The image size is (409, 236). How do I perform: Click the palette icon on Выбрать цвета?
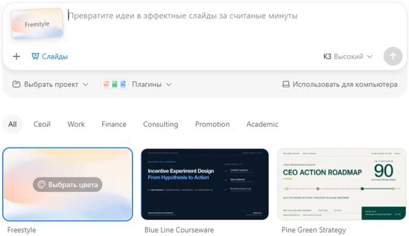[42, 185]
